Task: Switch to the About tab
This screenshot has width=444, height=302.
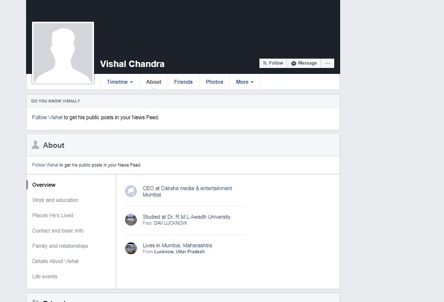Action: point(154,82)
